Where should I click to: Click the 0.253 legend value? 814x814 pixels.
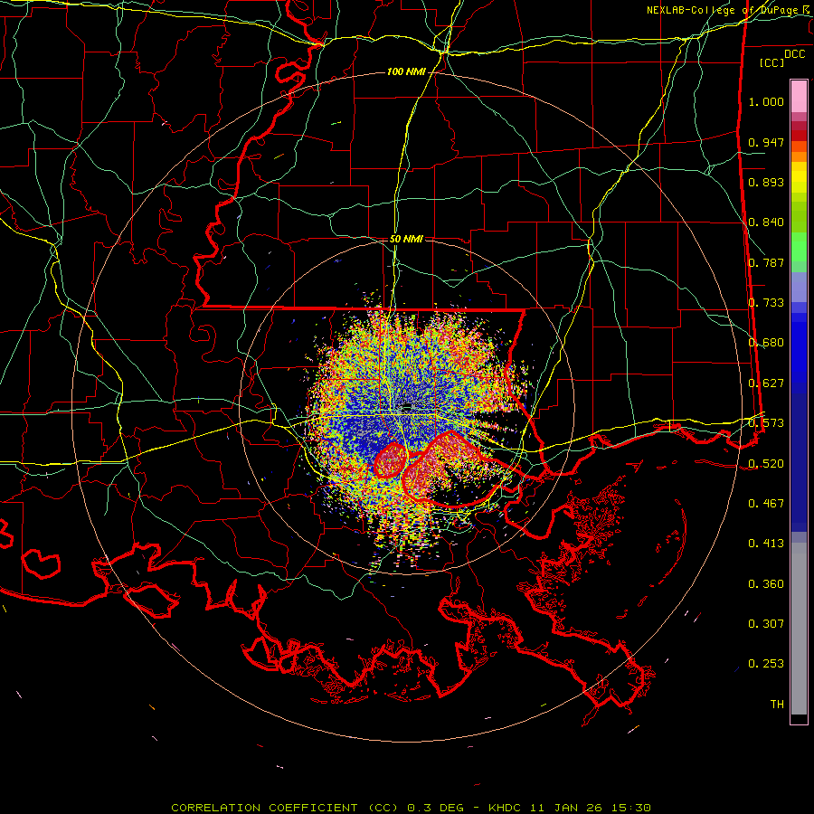click(x=766, y=664)
